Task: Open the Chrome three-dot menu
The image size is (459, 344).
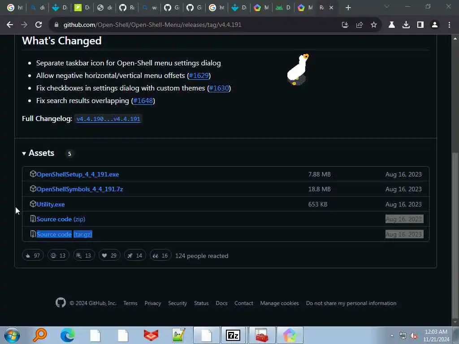Action: tap(449, 25)
